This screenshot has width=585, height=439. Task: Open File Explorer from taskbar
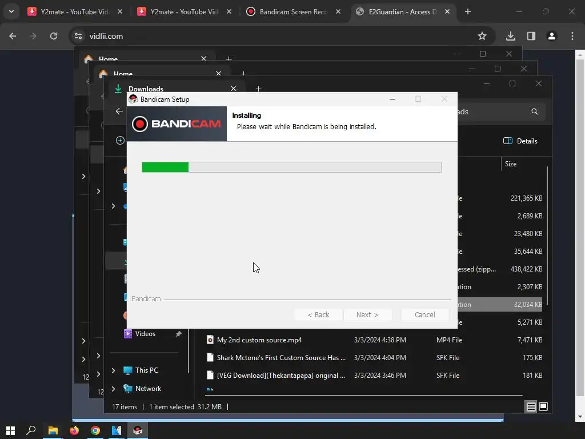pyautogui.click(x=53, y=430)
